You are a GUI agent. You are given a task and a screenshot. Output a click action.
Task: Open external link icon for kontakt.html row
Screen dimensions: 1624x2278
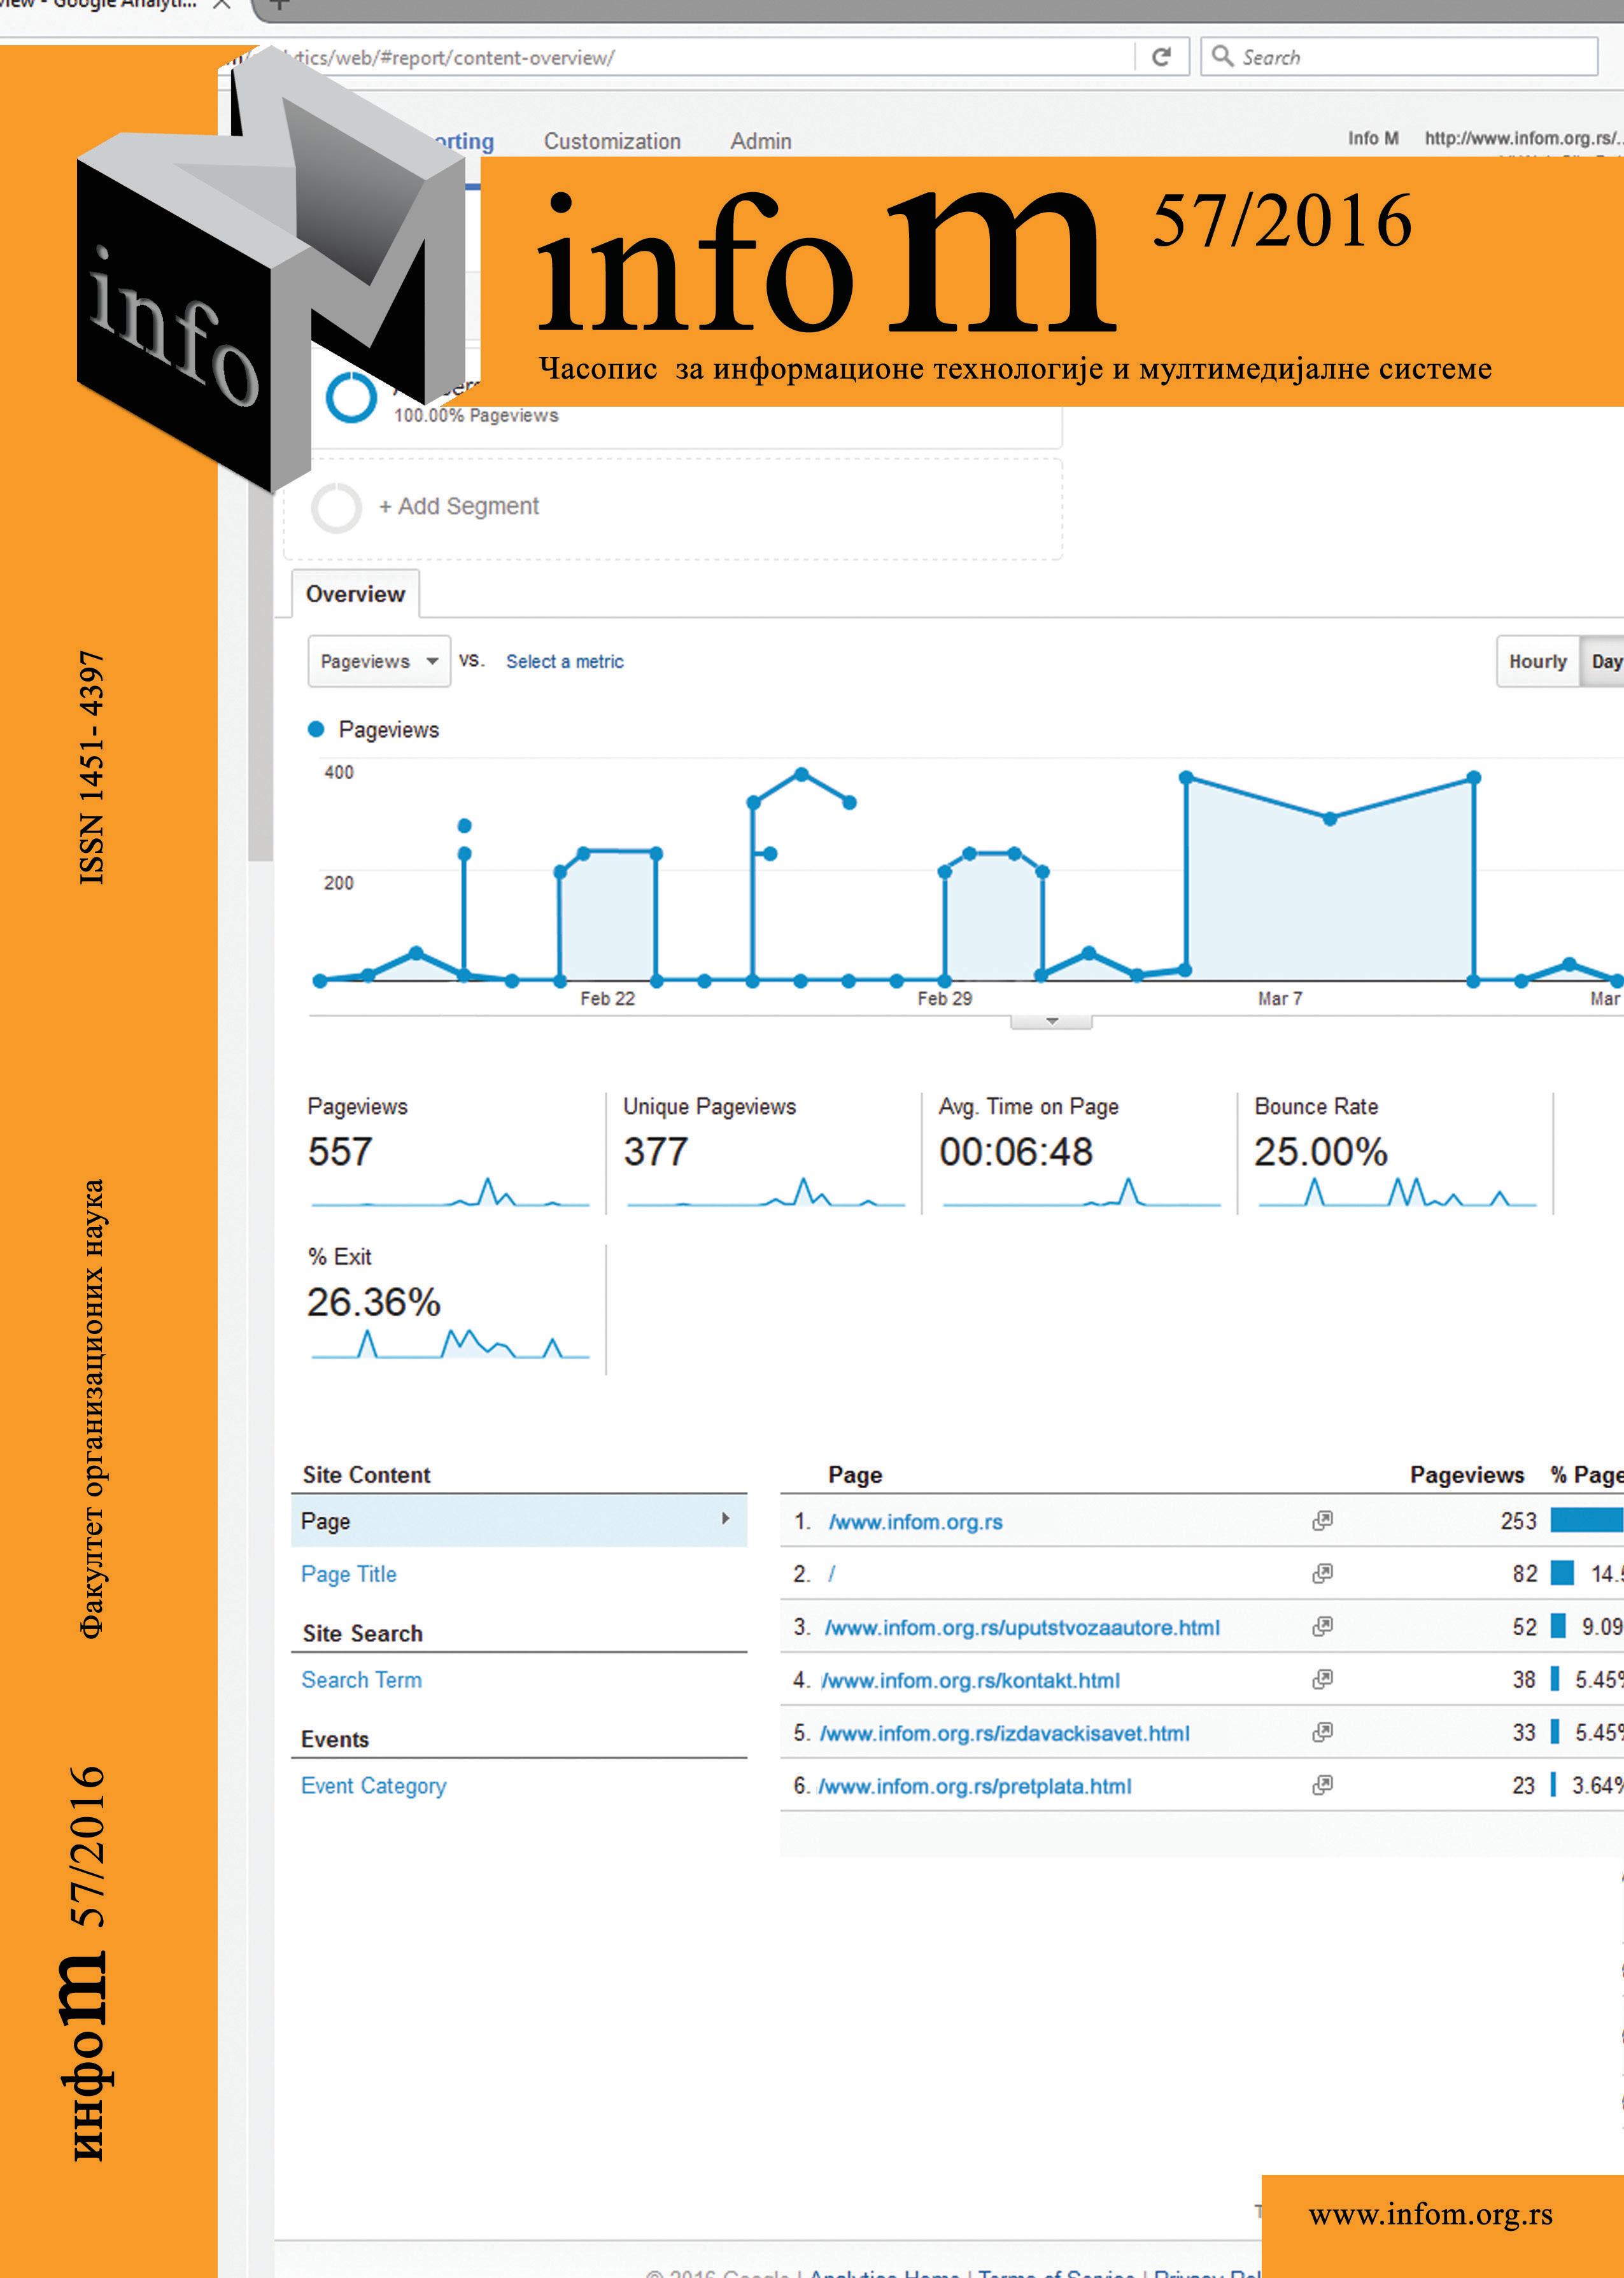tap(1322, 1679)
